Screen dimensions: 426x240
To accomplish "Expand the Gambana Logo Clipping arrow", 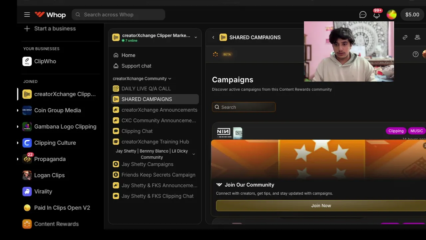I will (x=18, y=127).
